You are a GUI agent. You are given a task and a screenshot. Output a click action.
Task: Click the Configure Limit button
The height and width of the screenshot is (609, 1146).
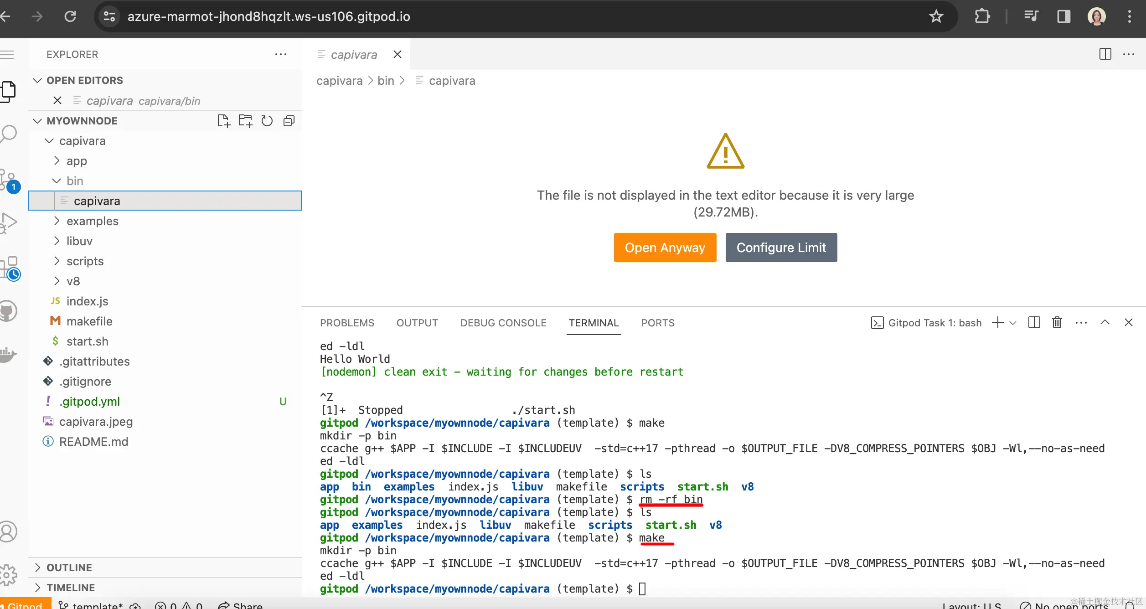[x=781, y=248]
